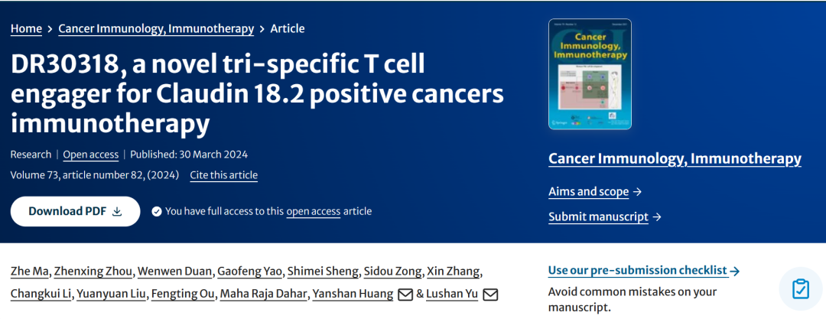This screenshot has width=826, height=319.
Task: Click the envelope icon beside Lushan Yu
Action: click(x=490, y=295)
